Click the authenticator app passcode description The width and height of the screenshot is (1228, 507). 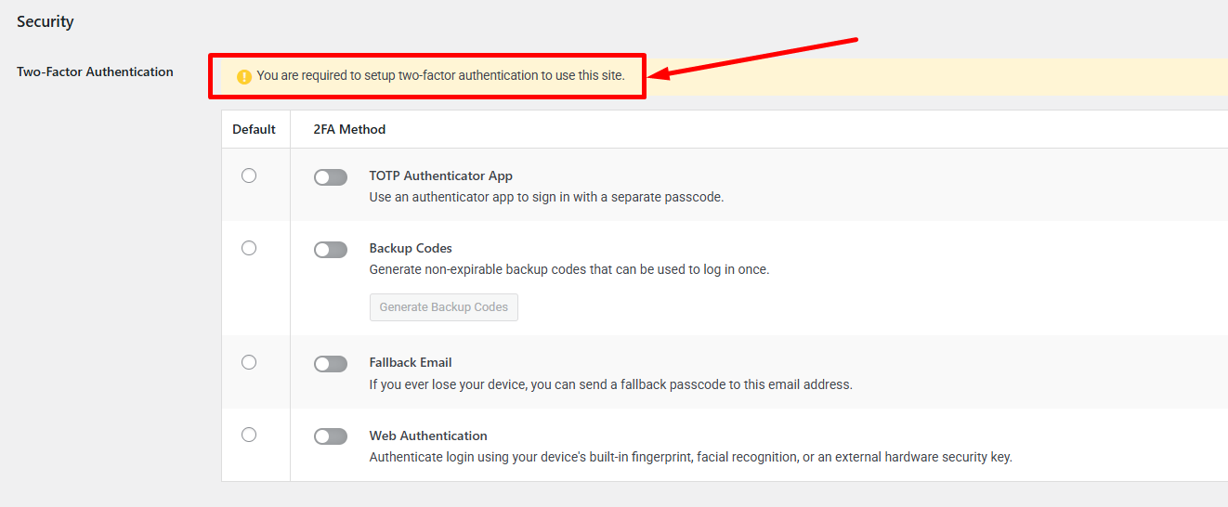(546, 197)
